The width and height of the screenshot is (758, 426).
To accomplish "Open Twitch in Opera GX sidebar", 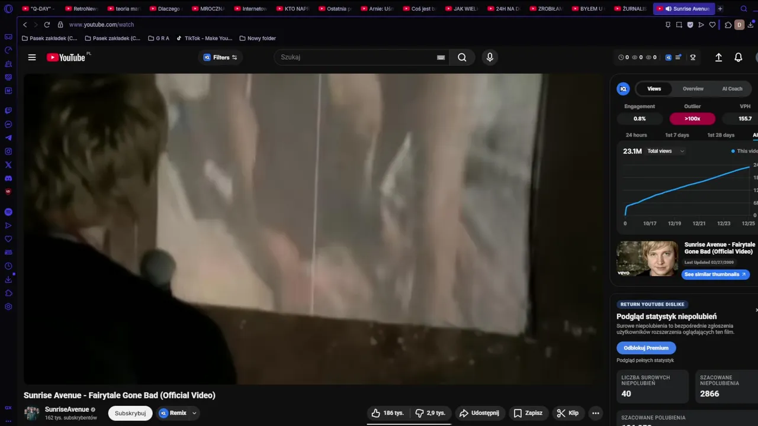I will (8, 111).
